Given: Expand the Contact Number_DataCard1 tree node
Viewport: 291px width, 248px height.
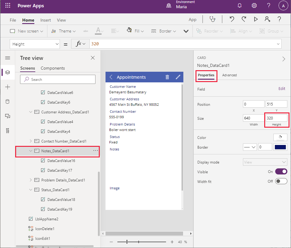Looking at the screenshot, I should point(31,141).
